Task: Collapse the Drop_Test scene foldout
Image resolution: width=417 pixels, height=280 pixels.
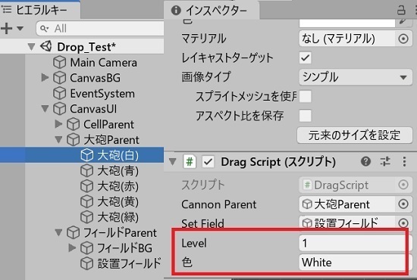Action: [x=31, y=47]
